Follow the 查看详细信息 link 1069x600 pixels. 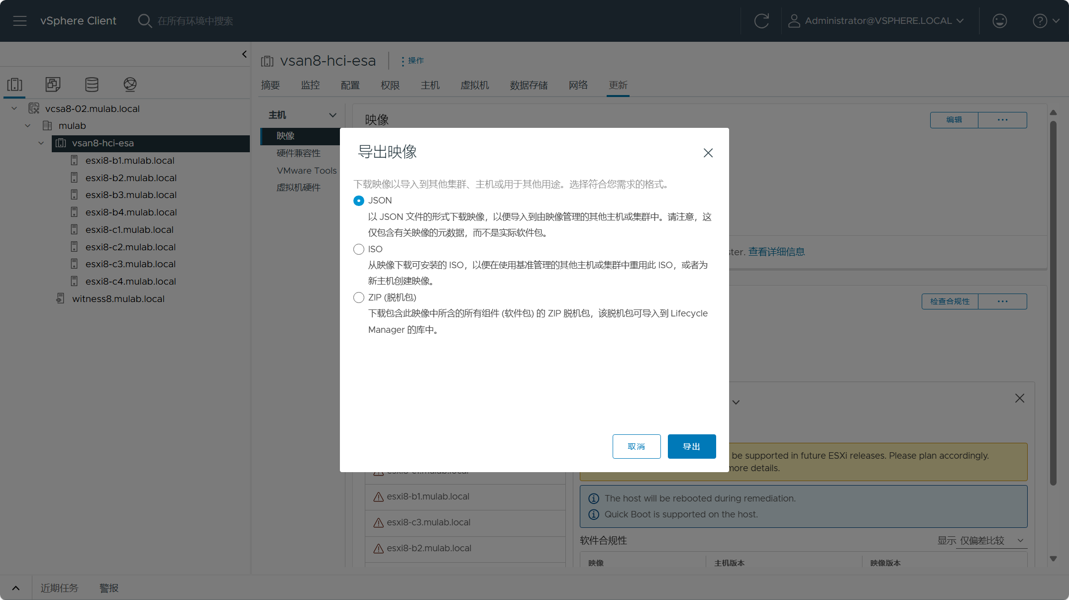pos(776,252)
